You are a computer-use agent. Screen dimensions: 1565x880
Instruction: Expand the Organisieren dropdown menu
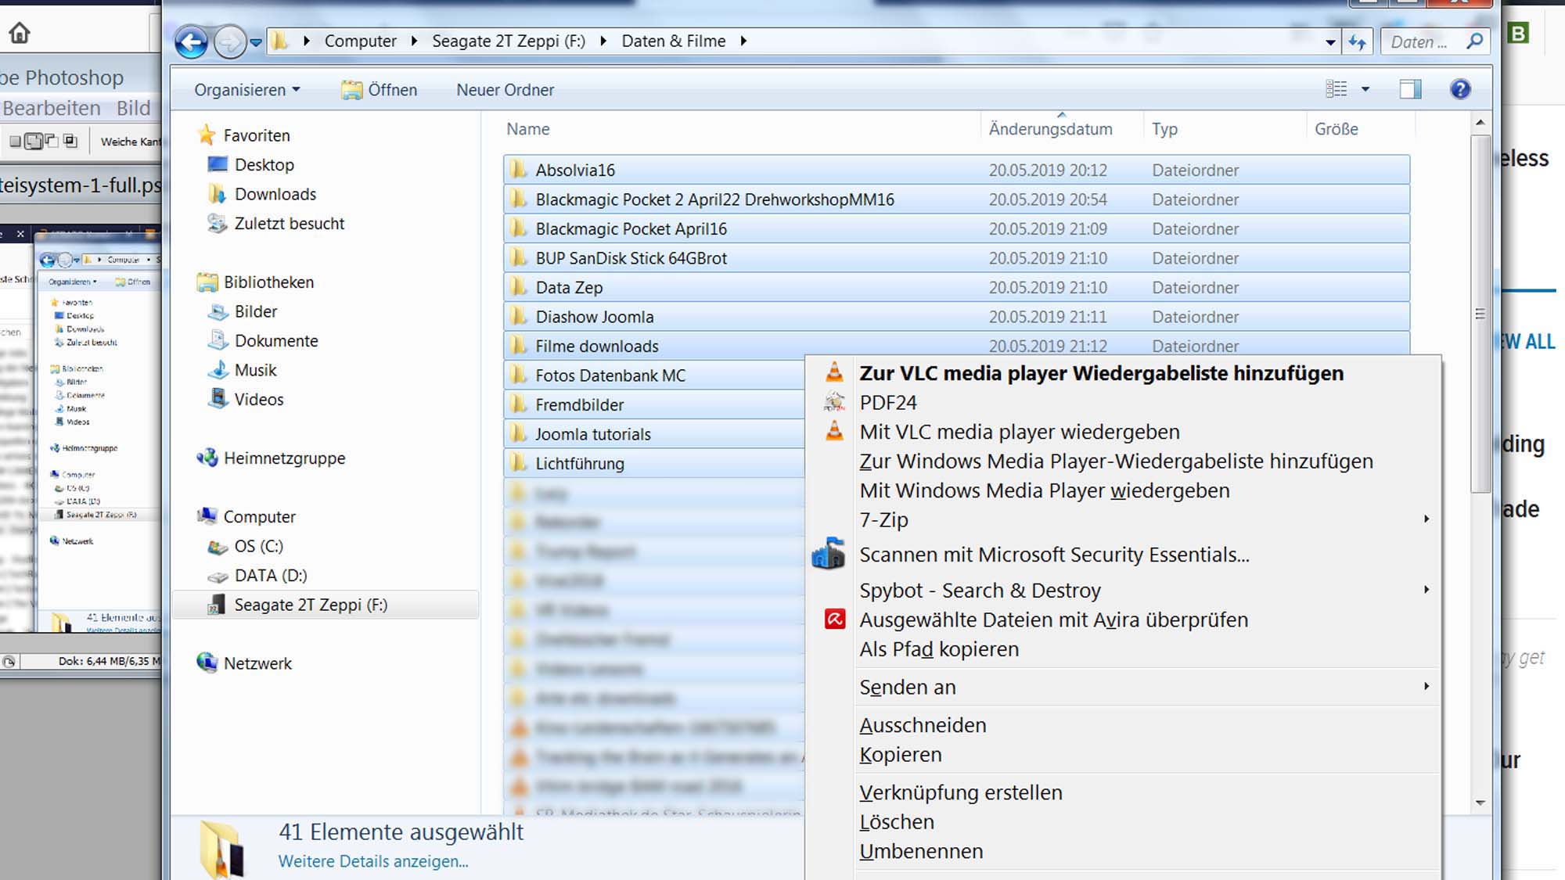(x=246, y=90)
